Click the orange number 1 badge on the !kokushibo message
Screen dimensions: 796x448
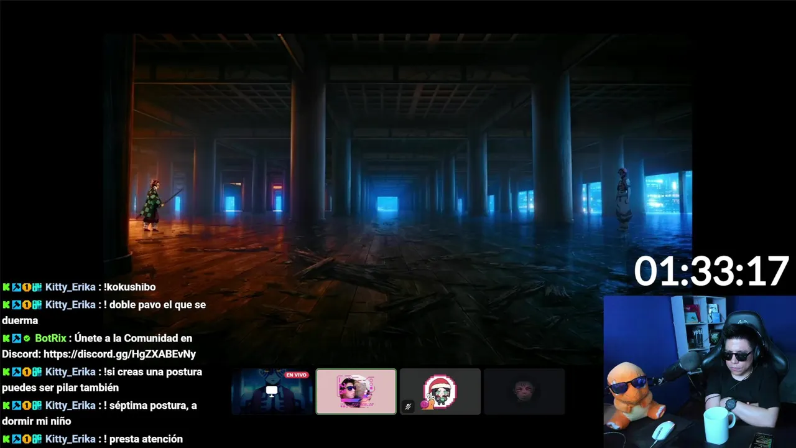27,287
